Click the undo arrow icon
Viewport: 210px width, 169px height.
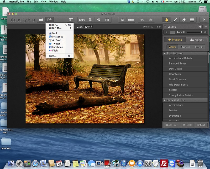click(x=142, y=20)
